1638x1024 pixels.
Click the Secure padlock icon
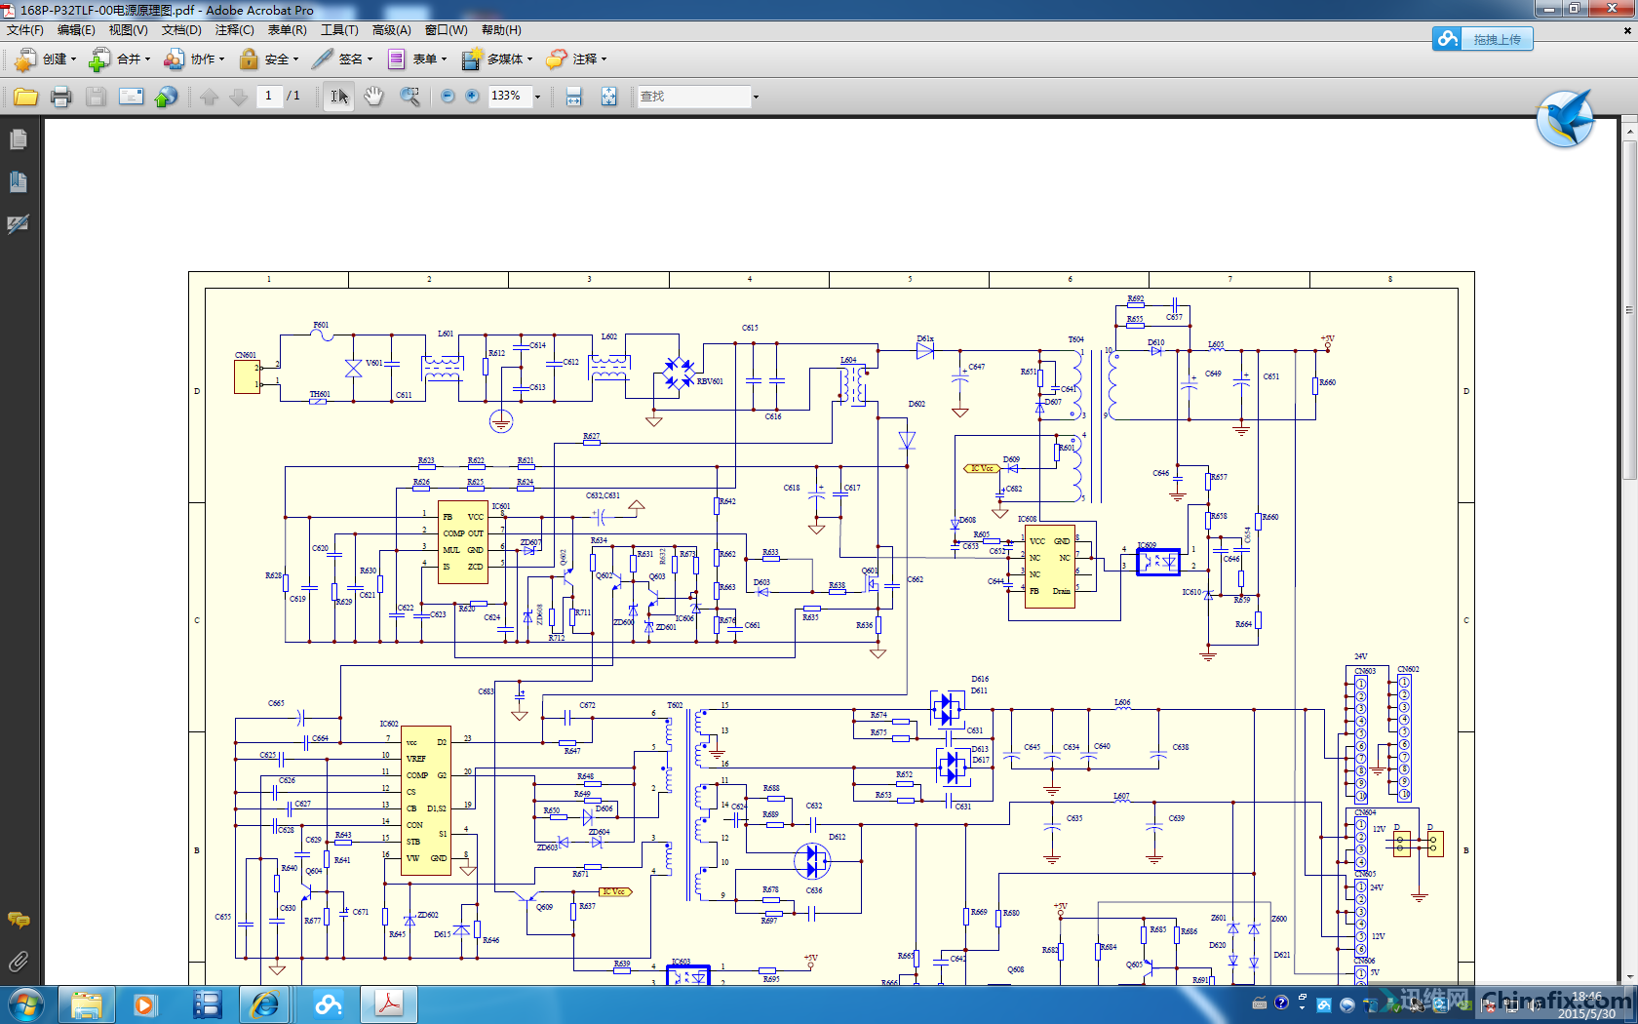249,59
